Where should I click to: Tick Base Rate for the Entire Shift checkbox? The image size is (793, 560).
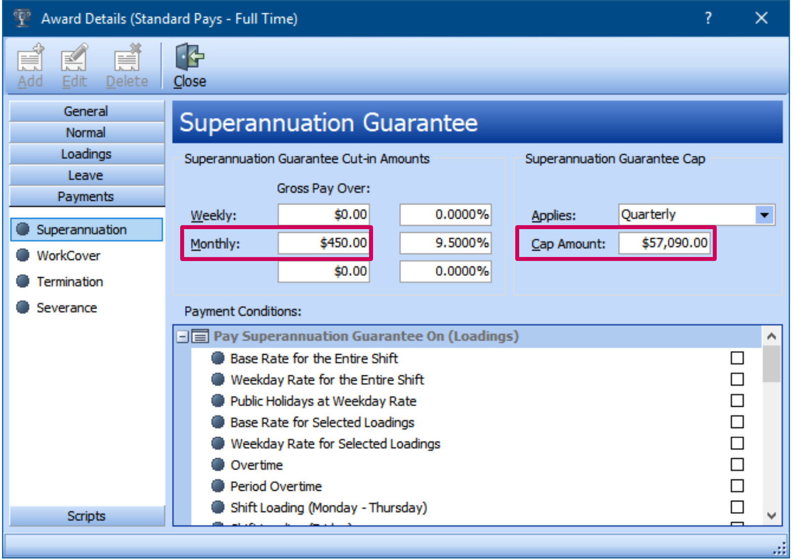point(737,358)
